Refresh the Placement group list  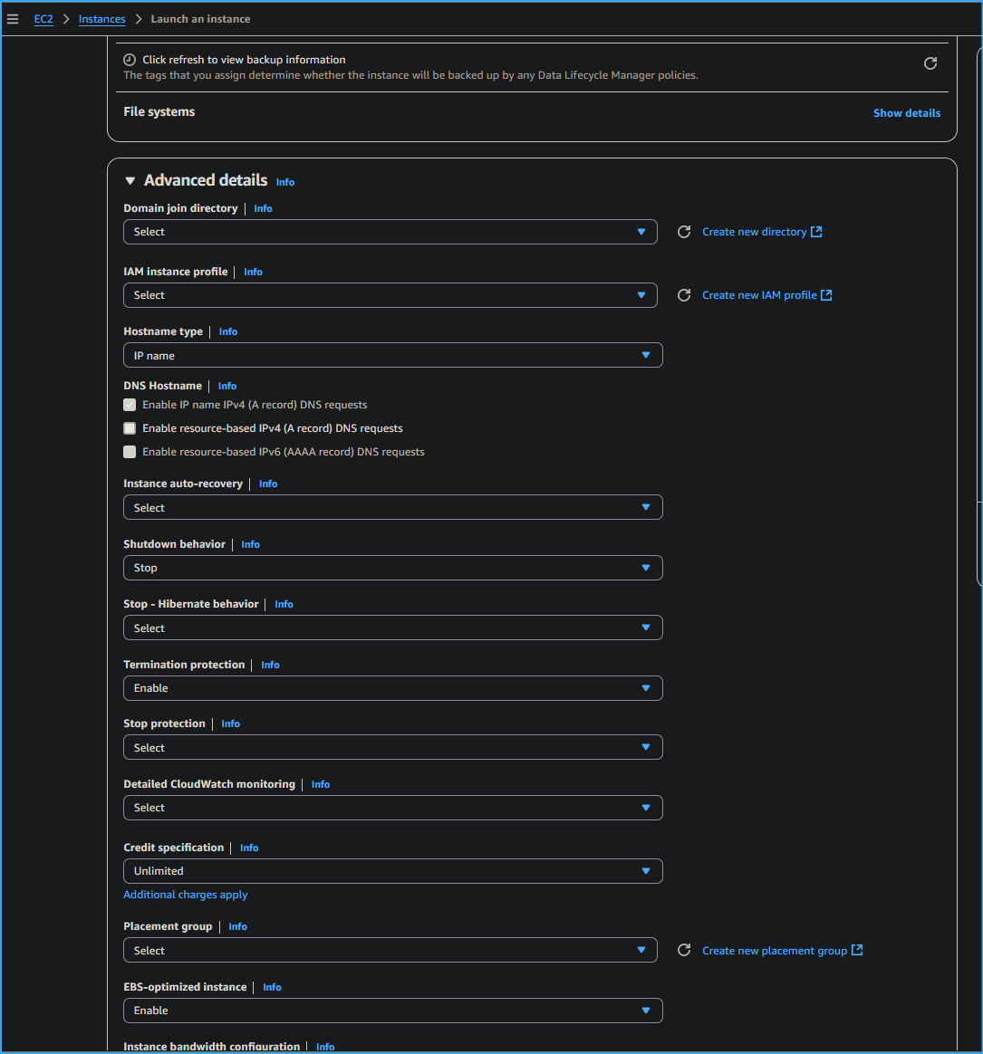click(684, 950)
